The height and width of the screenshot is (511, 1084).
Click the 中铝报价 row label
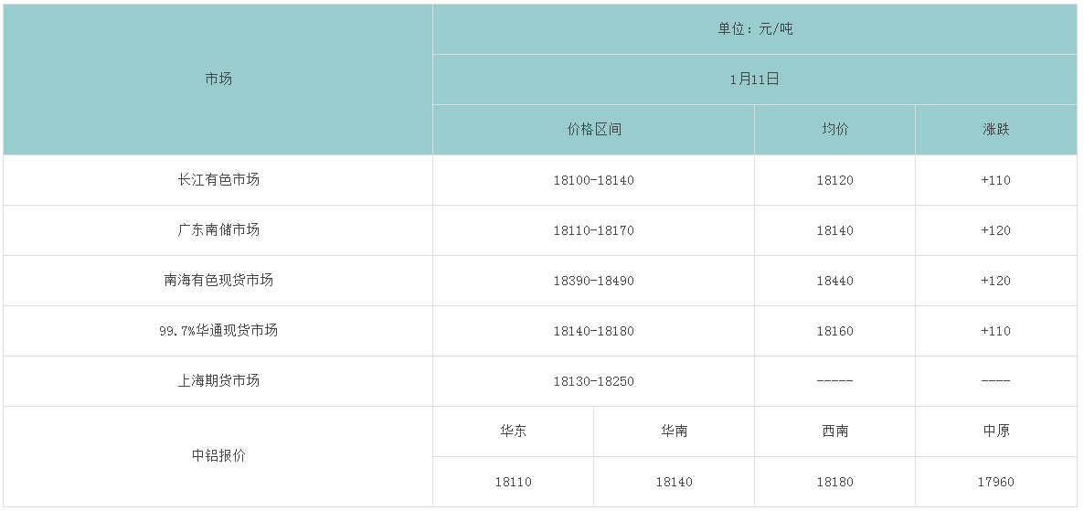(x=218, y=456)
